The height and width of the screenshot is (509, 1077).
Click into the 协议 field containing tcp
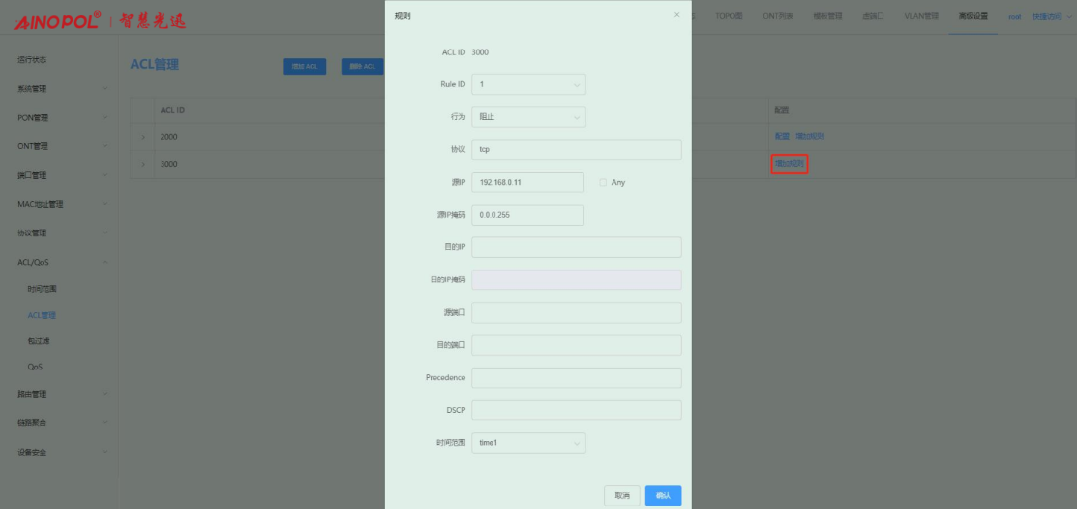coord(576,150)
